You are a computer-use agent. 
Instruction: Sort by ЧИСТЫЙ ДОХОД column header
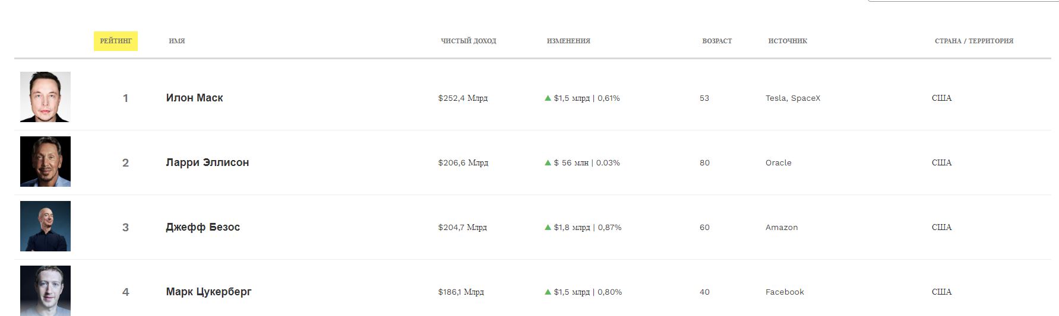coord(469,41)
